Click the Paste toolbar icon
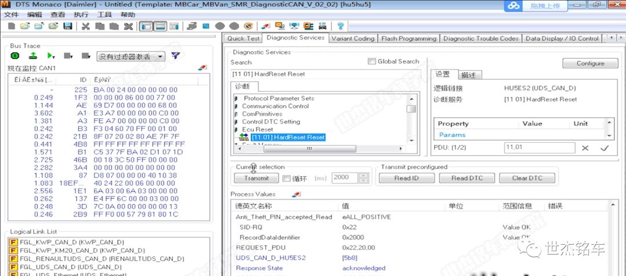Screen dimensions: 626x276 [114, 26]
